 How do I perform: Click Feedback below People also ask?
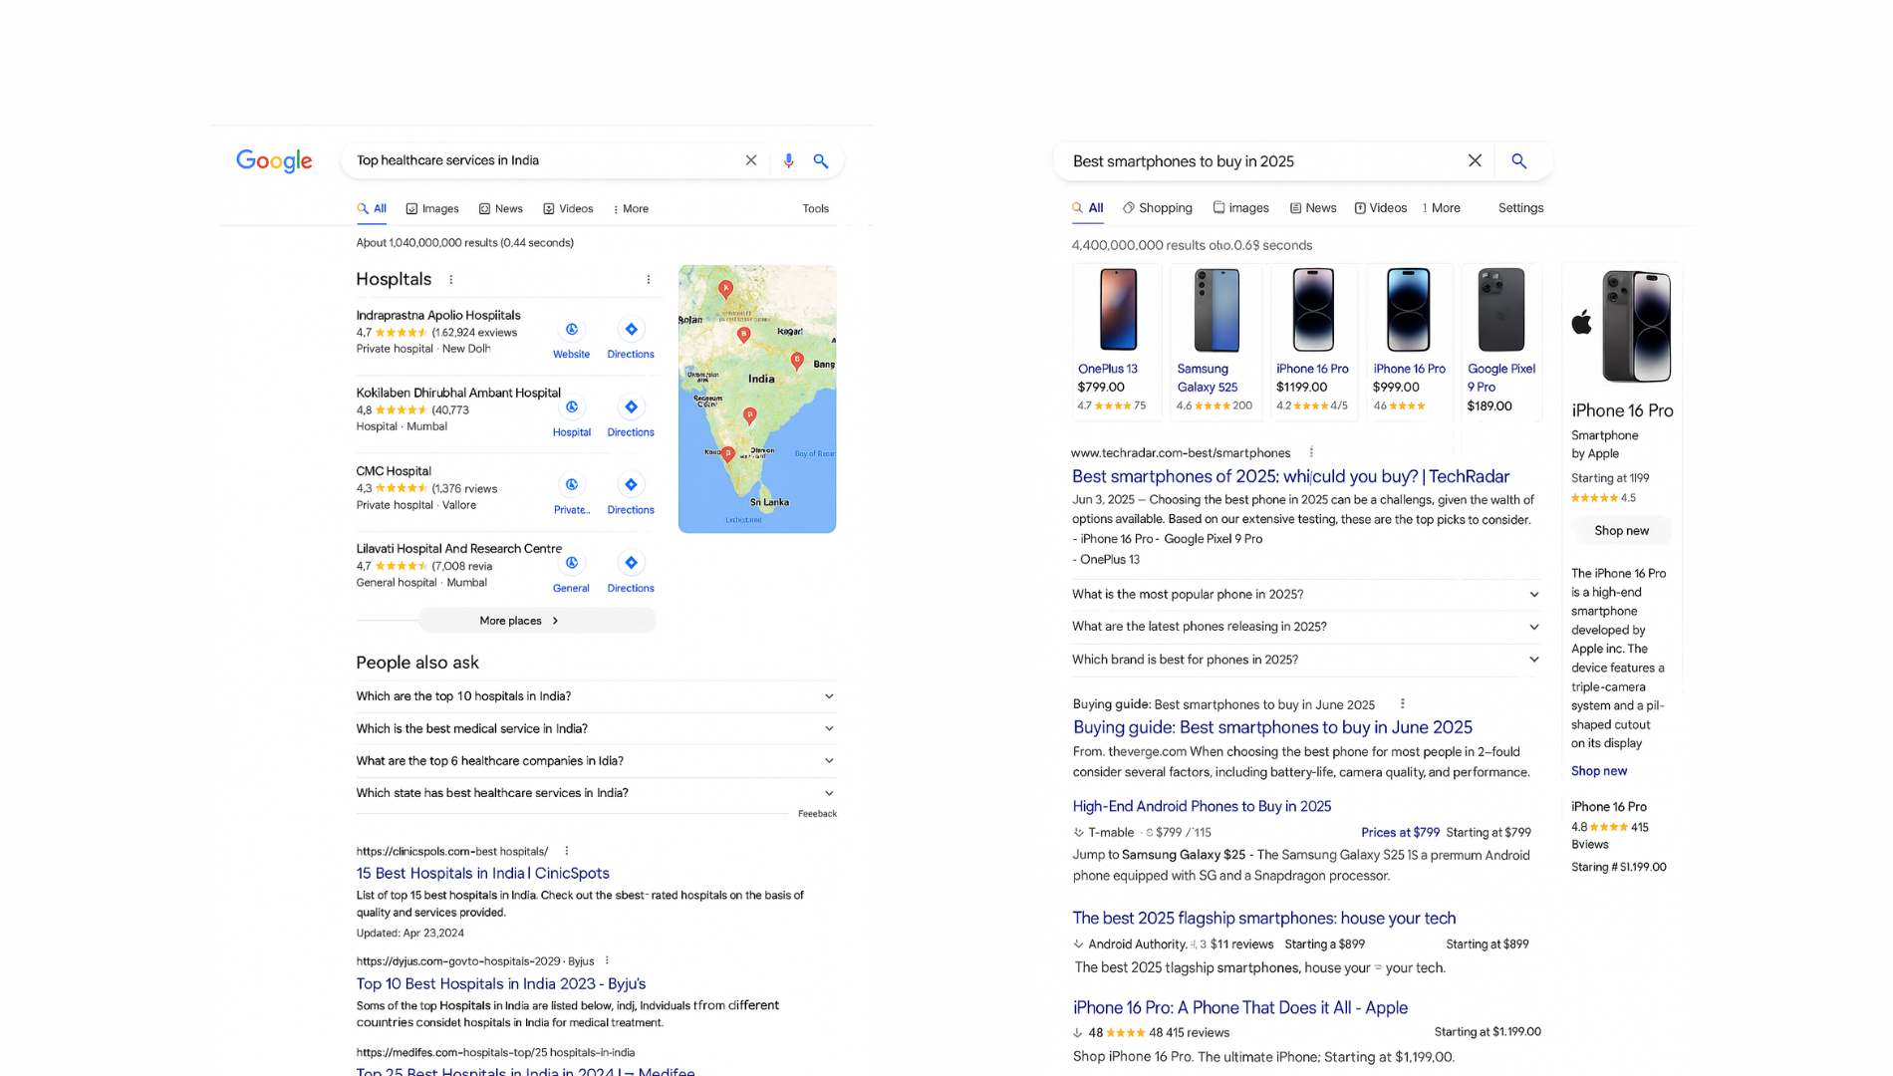click(x=817, y=814)
